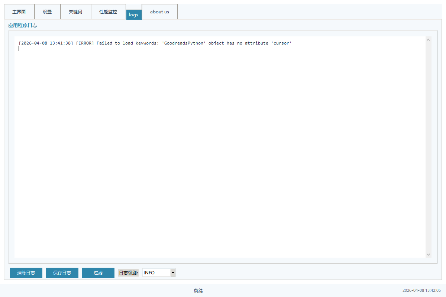Go to the 关键词 tab
The width and height of the screenshot is (446, 297).
pyautogui.click(x=75, y=12)
